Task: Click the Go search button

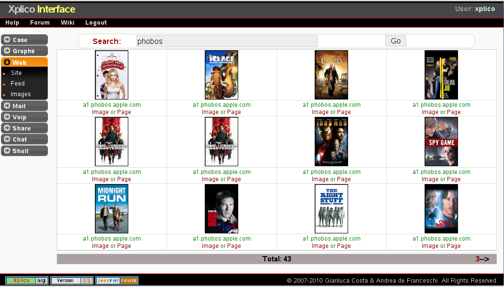Action: (x=396, y=41)
